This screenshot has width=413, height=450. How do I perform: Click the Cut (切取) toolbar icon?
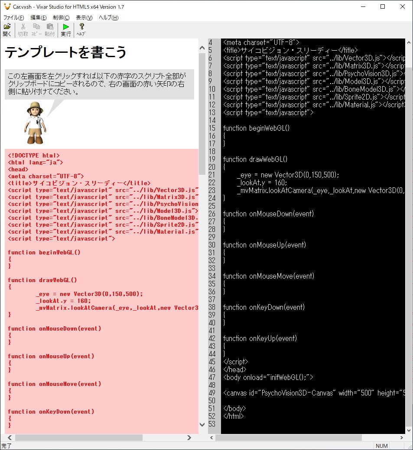click(23, 30)
